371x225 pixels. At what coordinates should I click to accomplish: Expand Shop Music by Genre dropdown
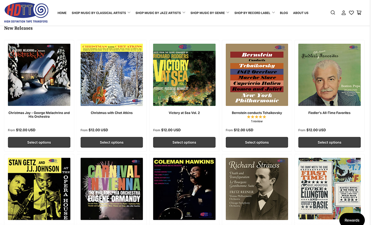(x=210, y=13)
